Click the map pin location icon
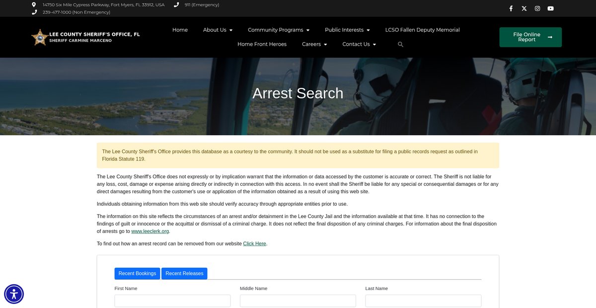Screen dimensions: 596x308 (x=34, y=4)
